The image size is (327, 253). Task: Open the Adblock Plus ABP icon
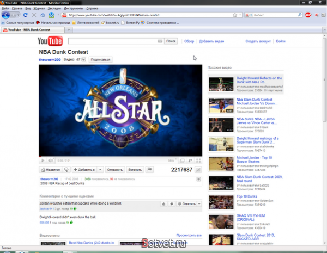coord(308,15)
